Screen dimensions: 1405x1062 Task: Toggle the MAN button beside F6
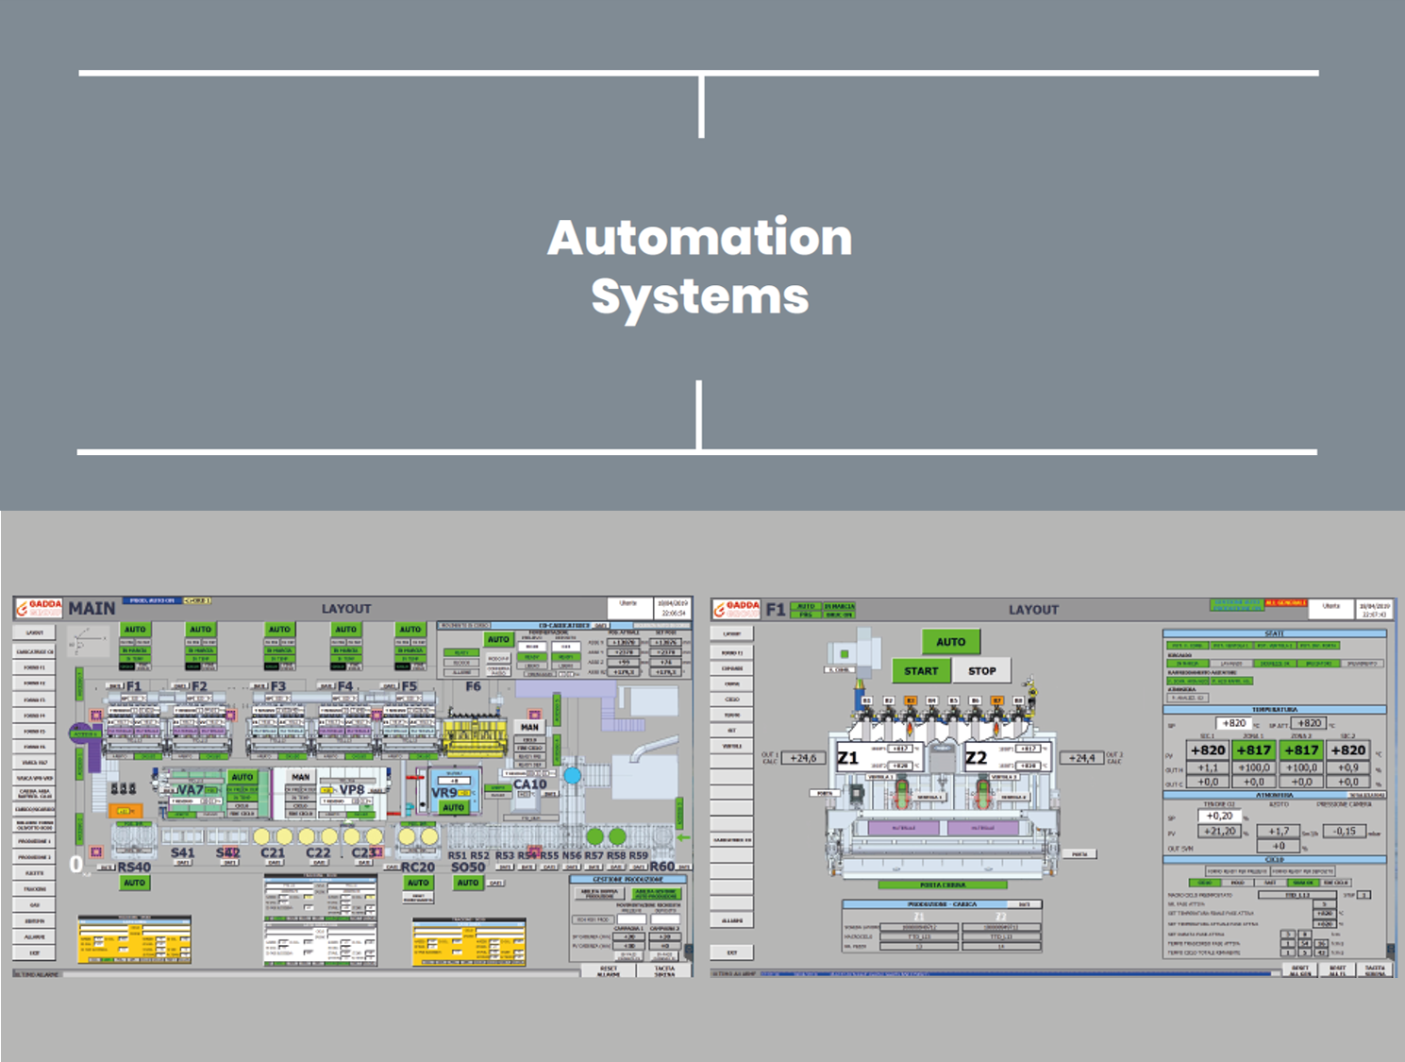[x=529, y=727]
